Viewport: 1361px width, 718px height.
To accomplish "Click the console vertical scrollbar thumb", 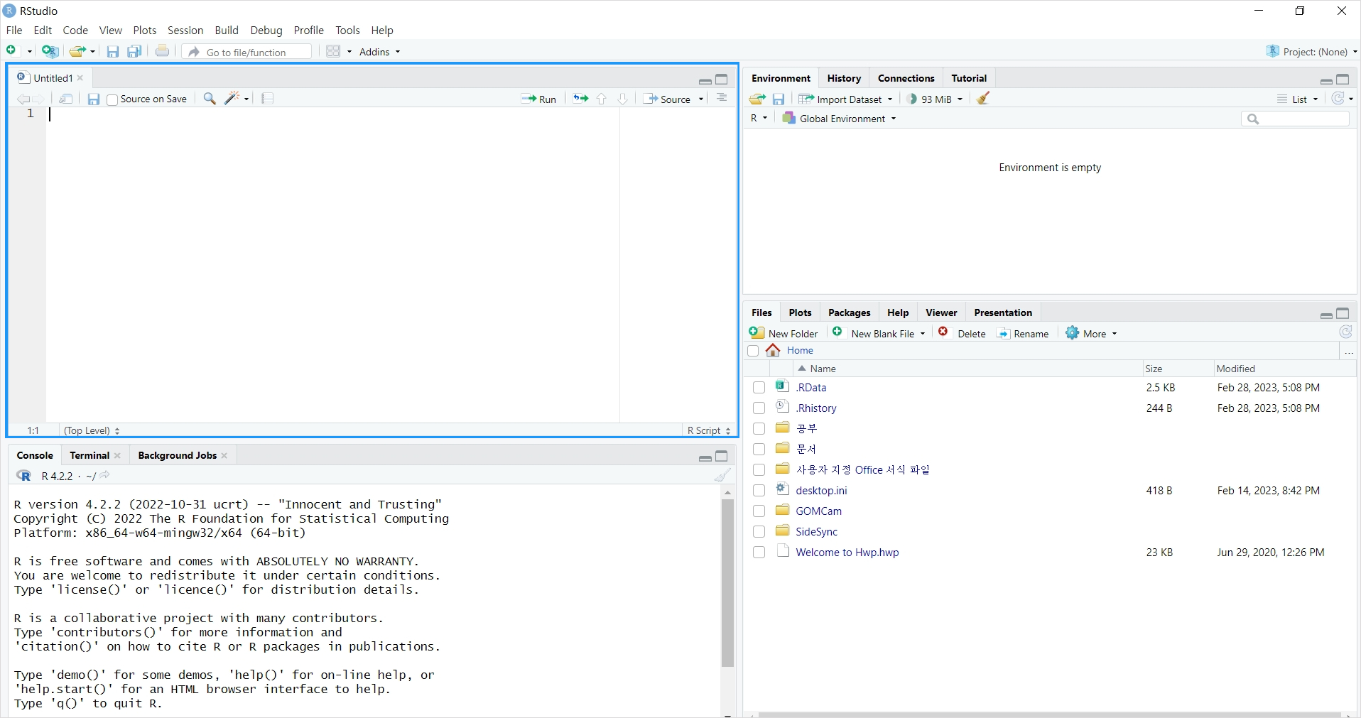I will tap(727, 582).
